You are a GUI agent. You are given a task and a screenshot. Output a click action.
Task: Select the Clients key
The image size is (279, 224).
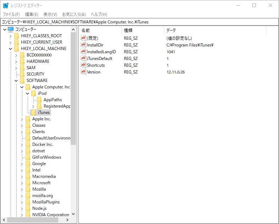point(38,132)
